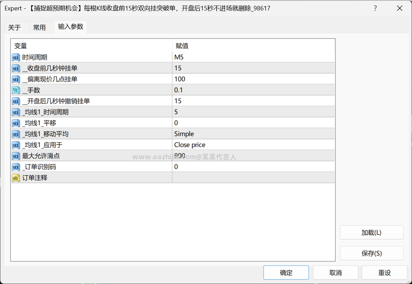Open the question mark help button

(375, 8)
